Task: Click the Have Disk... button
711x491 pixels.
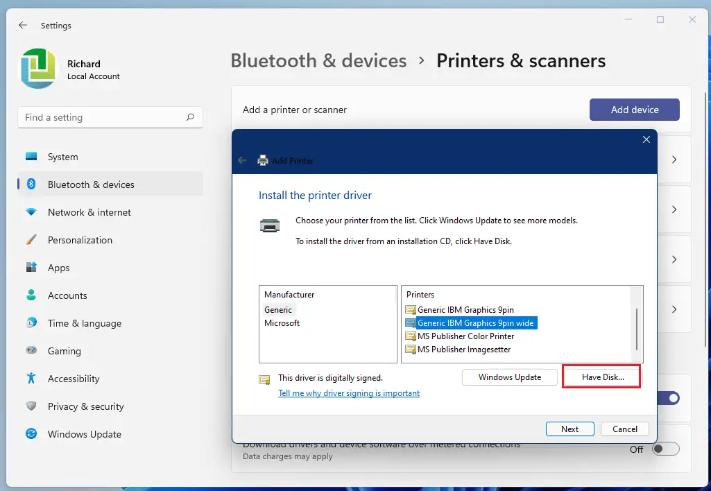Action: [603, 377]
